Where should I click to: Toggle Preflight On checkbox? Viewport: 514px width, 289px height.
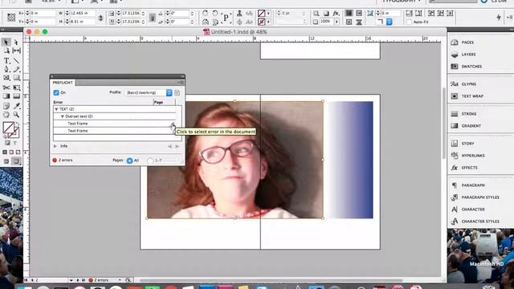(56, 93)
